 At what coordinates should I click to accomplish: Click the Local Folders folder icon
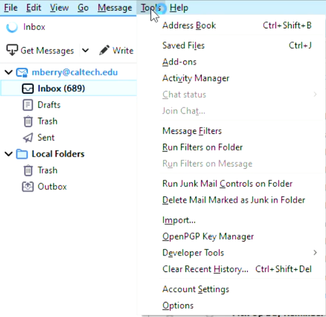point(22,154)
